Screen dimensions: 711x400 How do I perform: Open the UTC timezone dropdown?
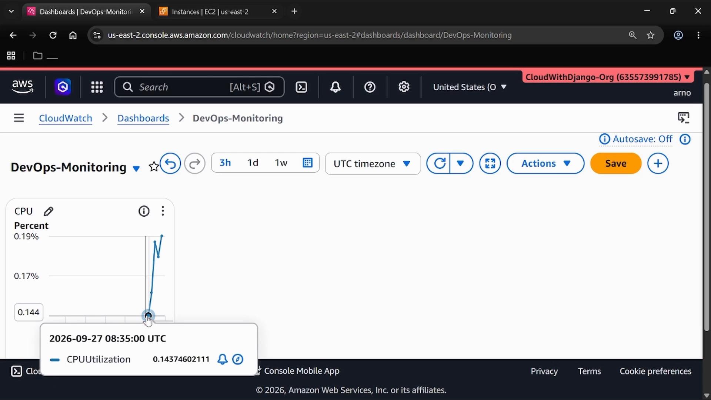pyautogui.click(x=373, y=164)
